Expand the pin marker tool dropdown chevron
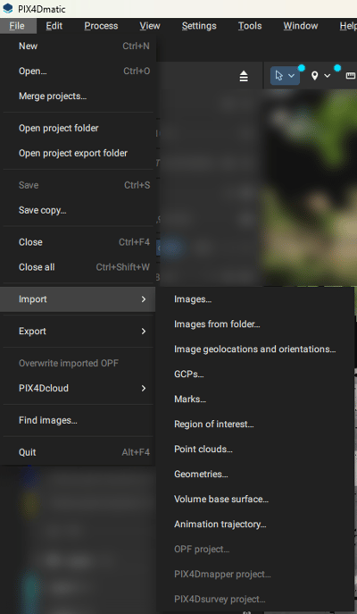357x614 pixels. click(328, 76)
